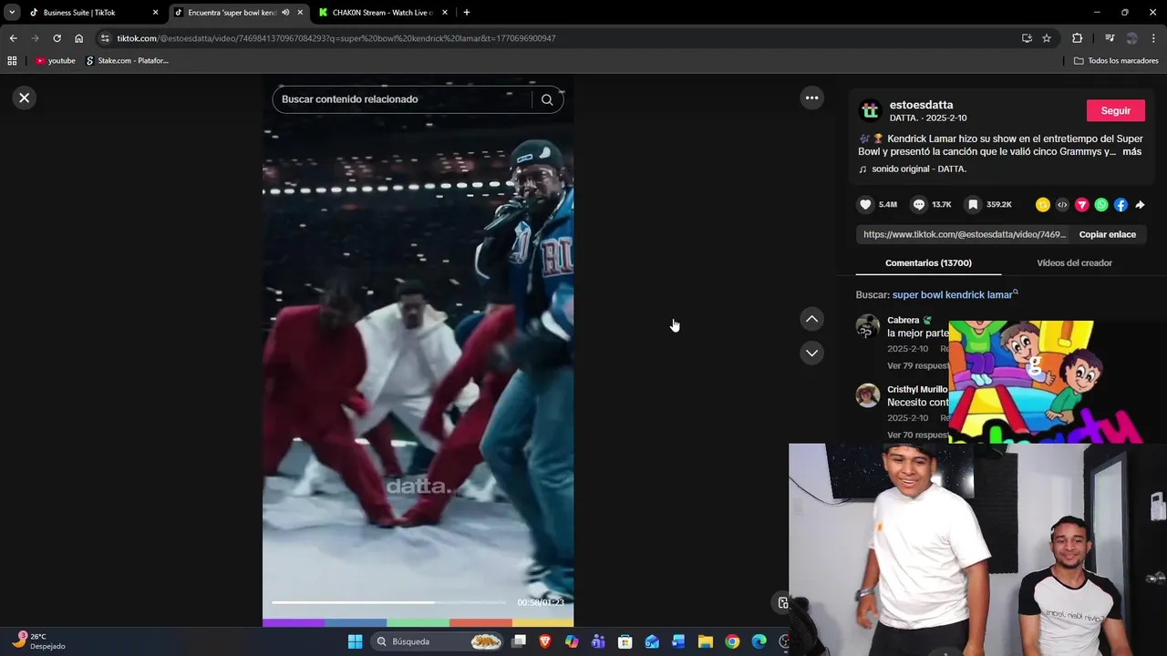1167x656 pixels.
Task: Open the tab search dropdown arrow
Action: tap(12, 13)
